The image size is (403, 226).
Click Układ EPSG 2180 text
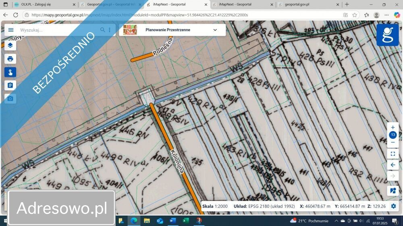tap(264, 206)
